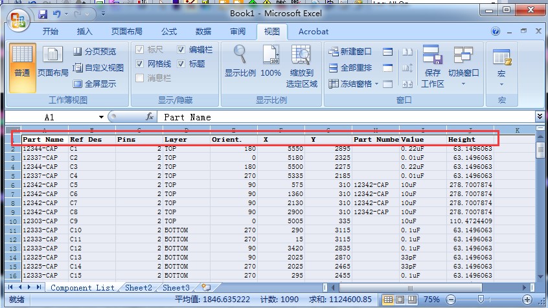The image size is (548, 308).
Task: Open the Zoom (显示比例) dialog
Action: (240, 61)
